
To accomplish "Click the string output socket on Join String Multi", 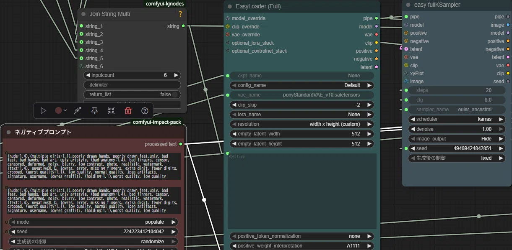I will pyautogui.click(x=183, y=26).
